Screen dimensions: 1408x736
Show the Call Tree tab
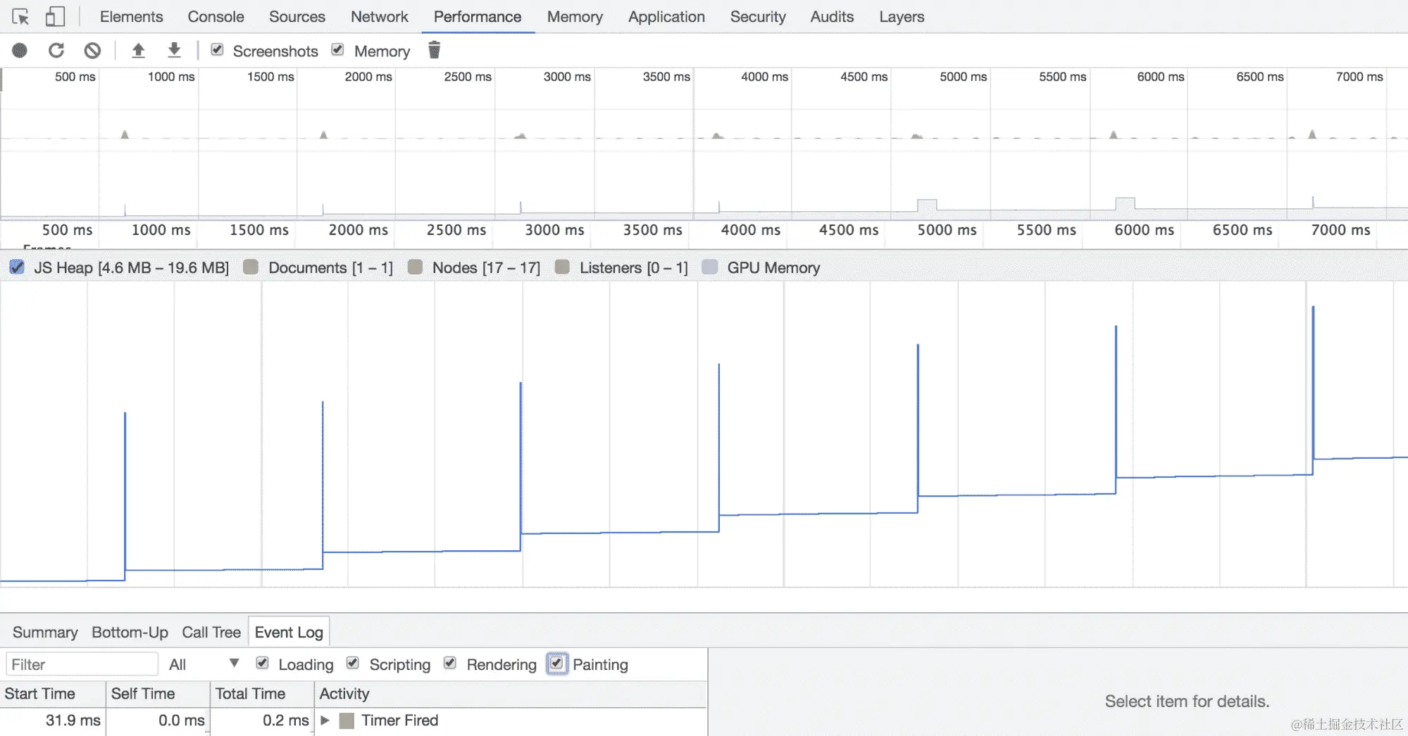[x=211, y=632]
